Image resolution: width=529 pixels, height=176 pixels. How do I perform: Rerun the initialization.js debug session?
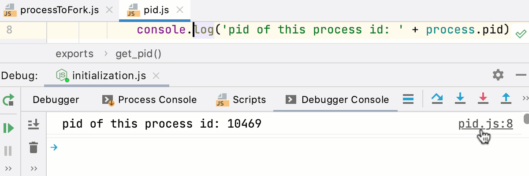pyautogui.click(x=8, y=100)
